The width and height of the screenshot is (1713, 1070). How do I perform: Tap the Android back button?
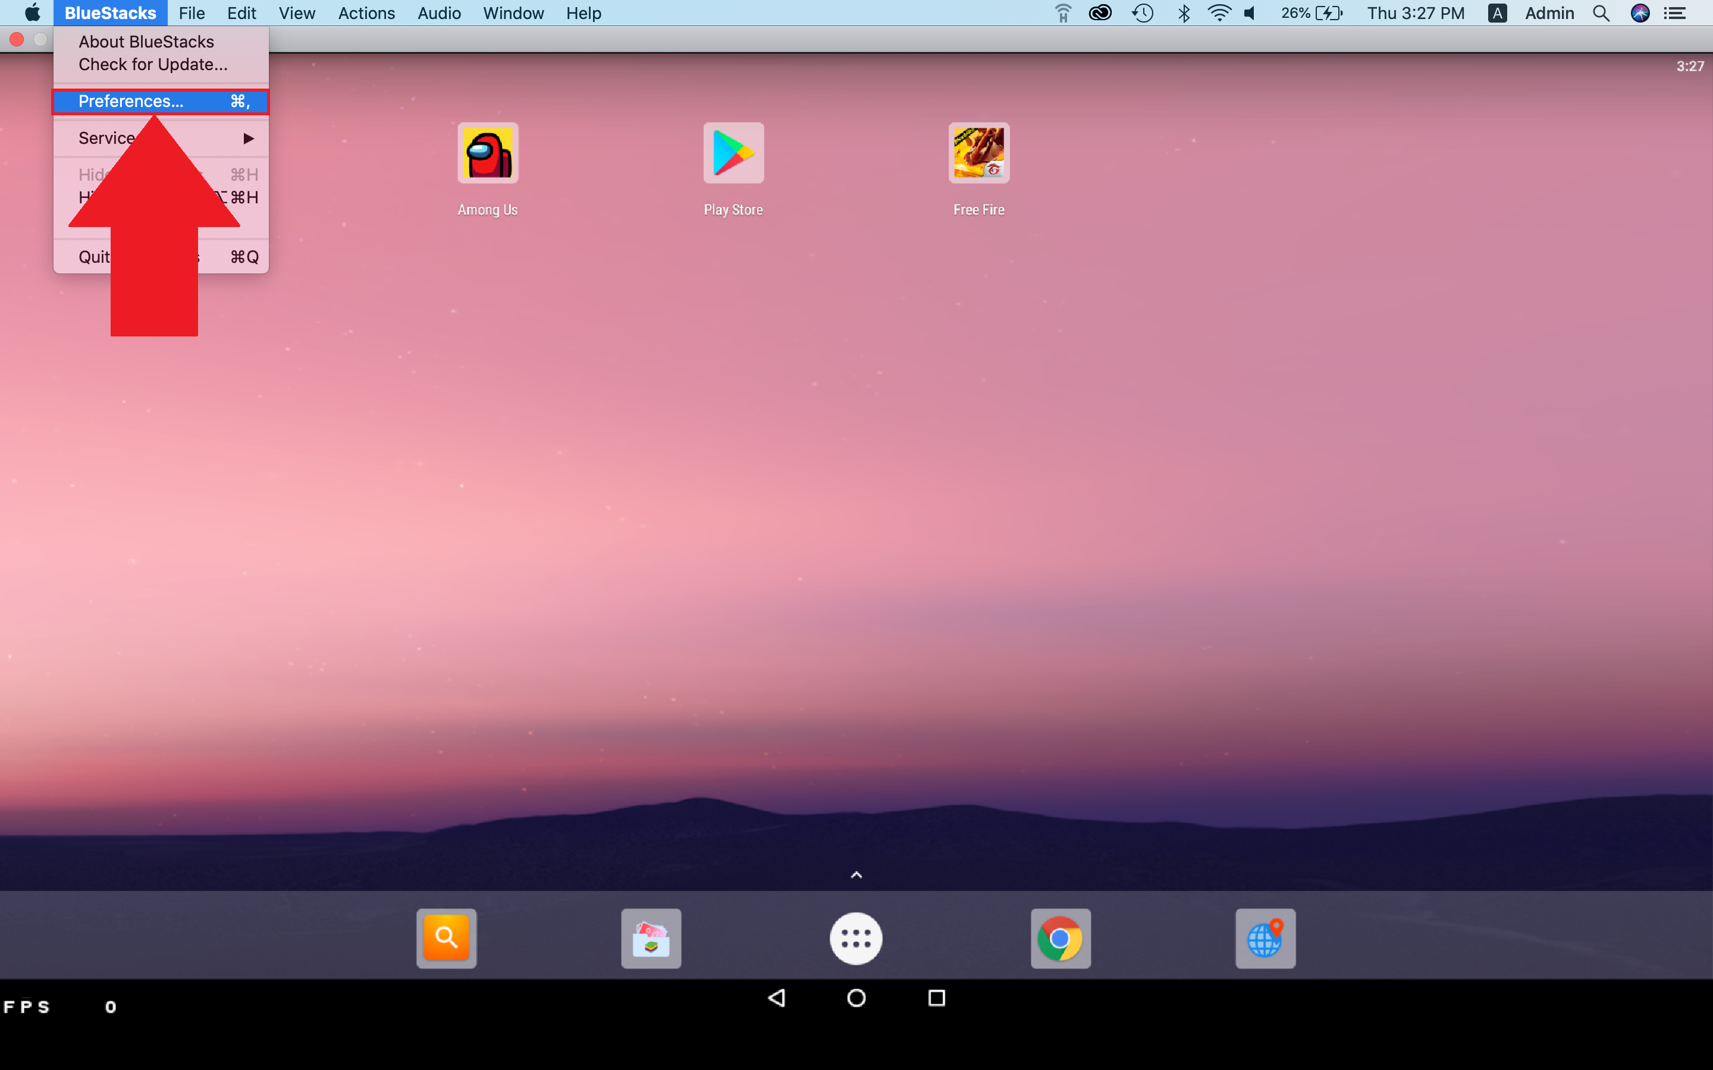[x=777, y=999]
